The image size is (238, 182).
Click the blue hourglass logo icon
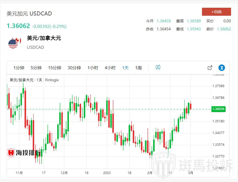tap(221, 68)
